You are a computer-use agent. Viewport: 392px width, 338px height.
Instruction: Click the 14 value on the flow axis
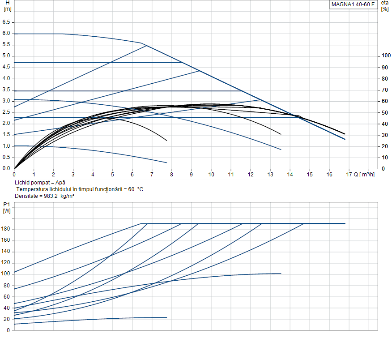(x=290, y=174)
